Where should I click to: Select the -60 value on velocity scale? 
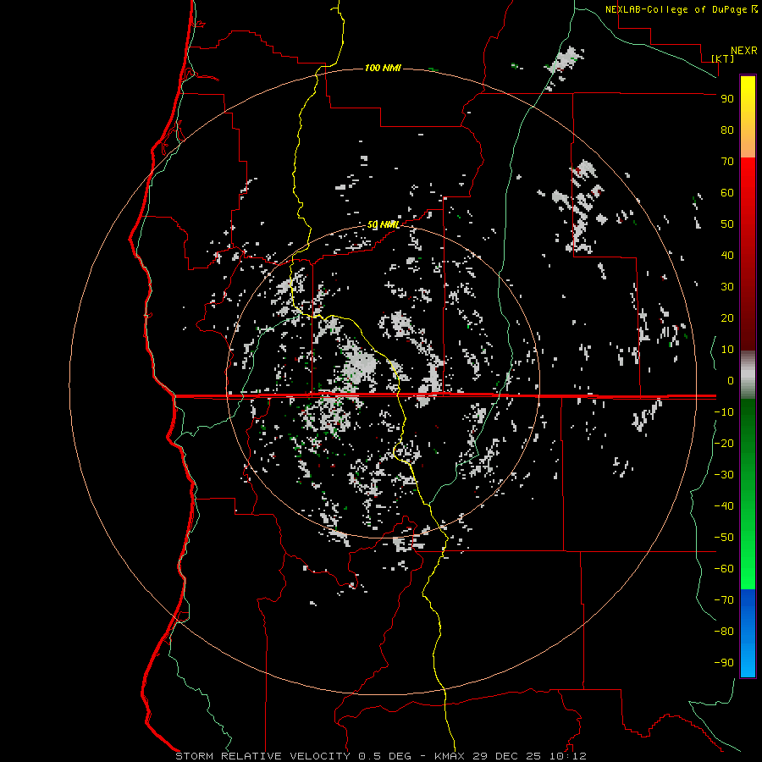tap(724, 569)
